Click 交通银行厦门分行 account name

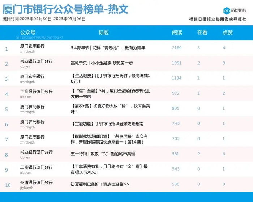point(36,183)
